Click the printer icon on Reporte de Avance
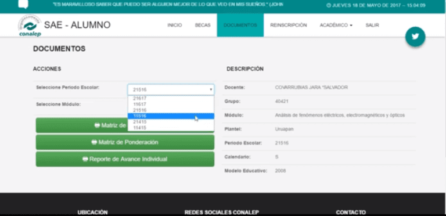The image size is (446, 216). click(x=85, y=159)
